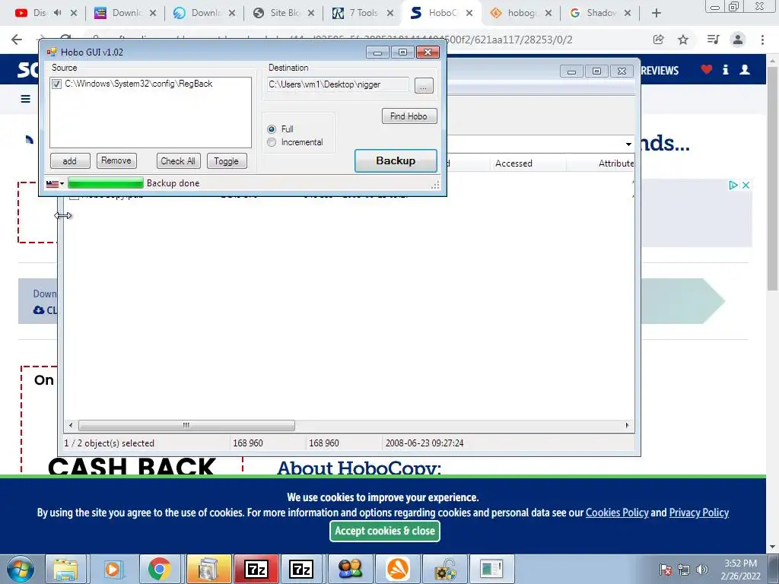
Task: Click the browser page vertical scrollbar
Action: pyautogui.click(x=773, y=179)
